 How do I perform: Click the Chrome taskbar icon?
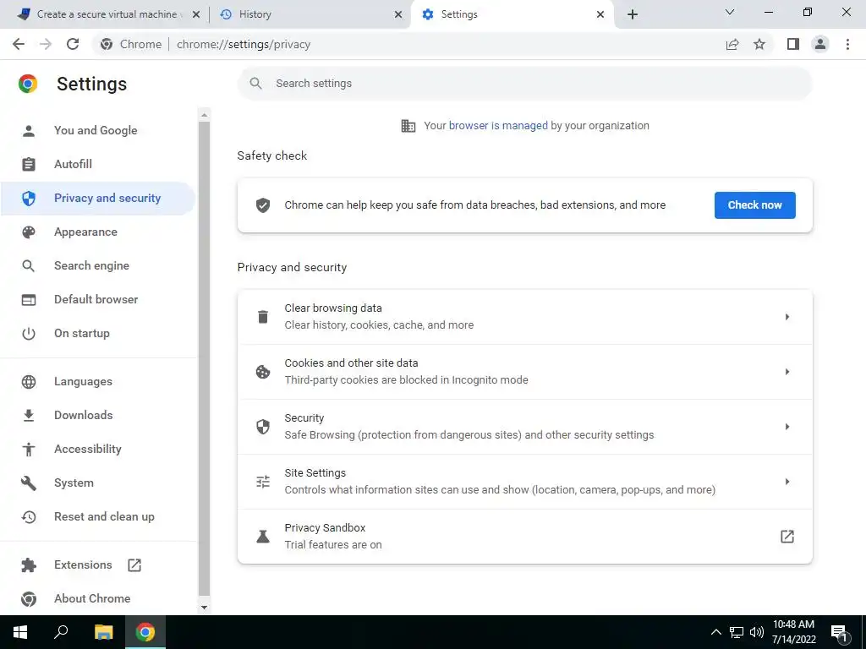tap(145, 632)
